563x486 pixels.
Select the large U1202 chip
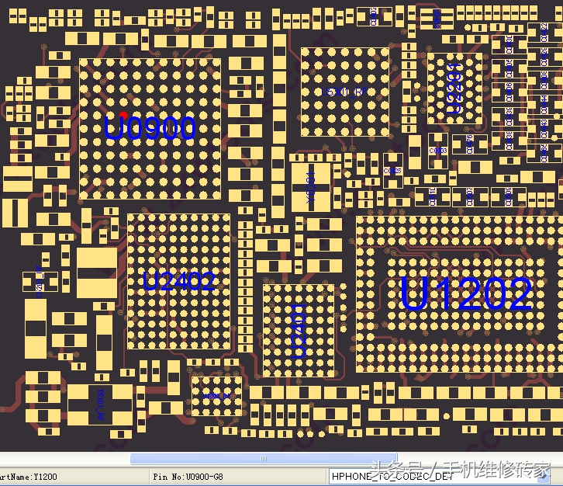click(465, 294)
